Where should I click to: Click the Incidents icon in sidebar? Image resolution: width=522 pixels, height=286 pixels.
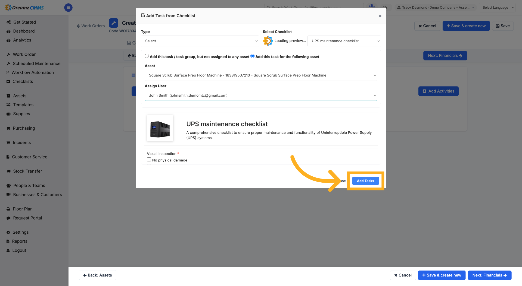8,143
